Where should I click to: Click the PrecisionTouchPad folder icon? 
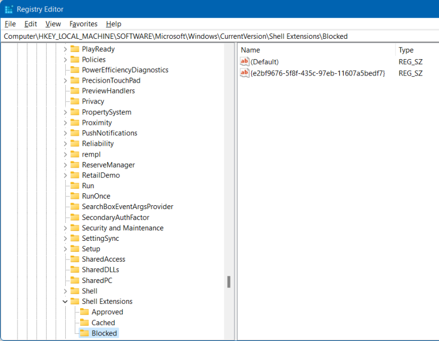tap(75, 80)
